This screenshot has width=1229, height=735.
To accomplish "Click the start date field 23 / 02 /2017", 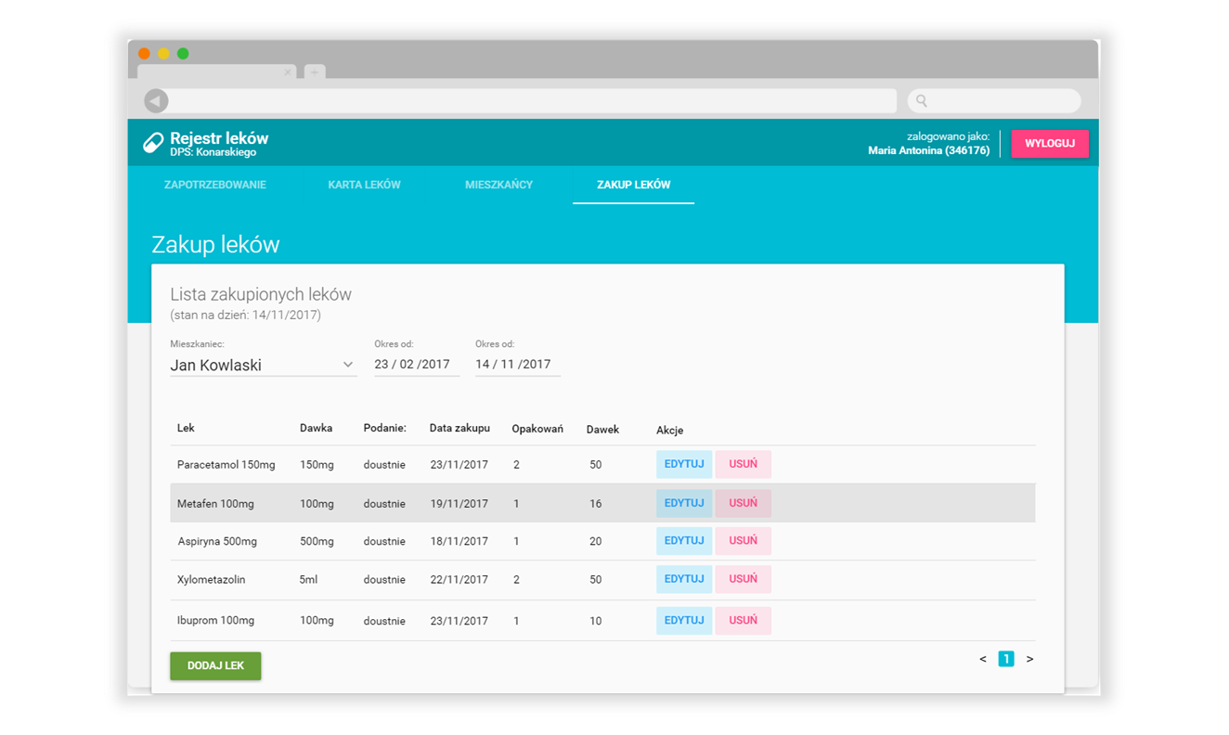I will tap(417, 365).
